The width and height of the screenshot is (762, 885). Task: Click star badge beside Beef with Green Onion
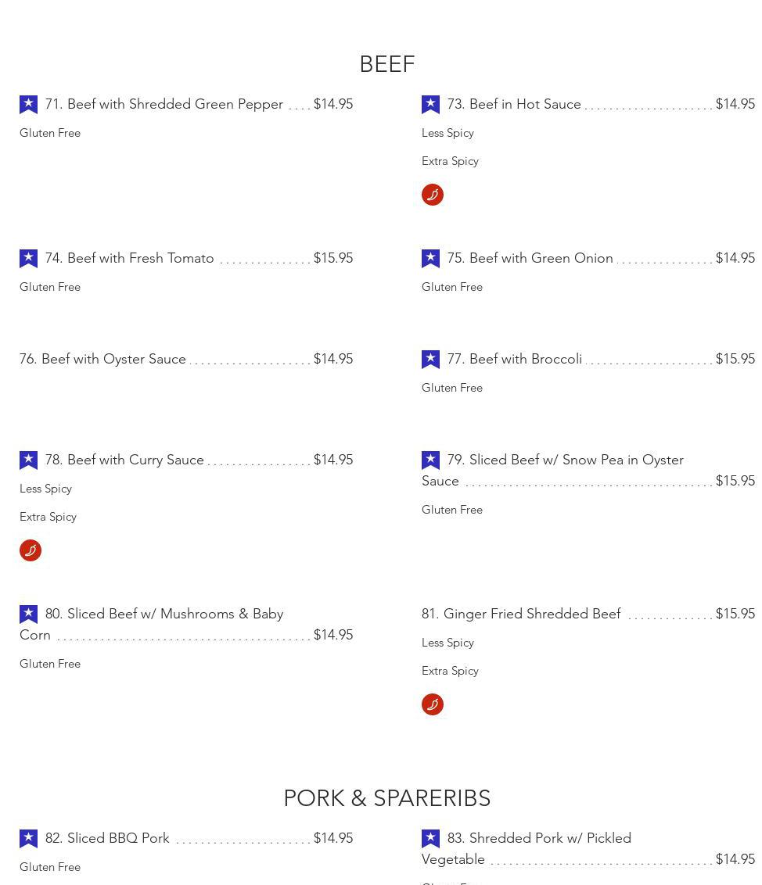430,259
